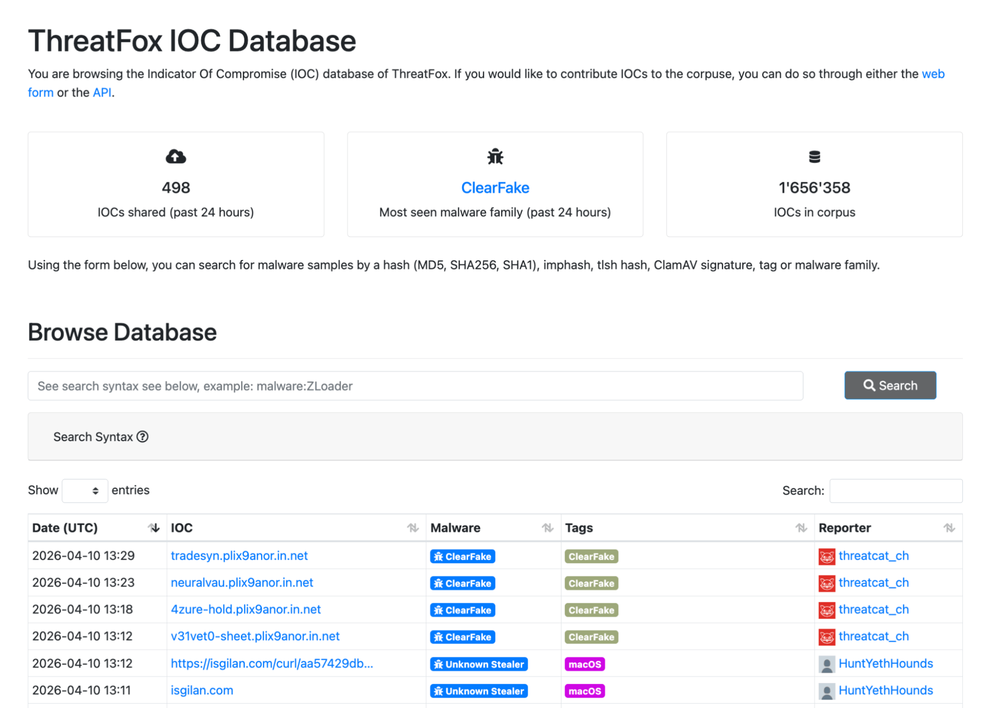Open threatcat_ch reporter in 13:29 row
This screenshot has height=708, width=983.
click(873, 556)
